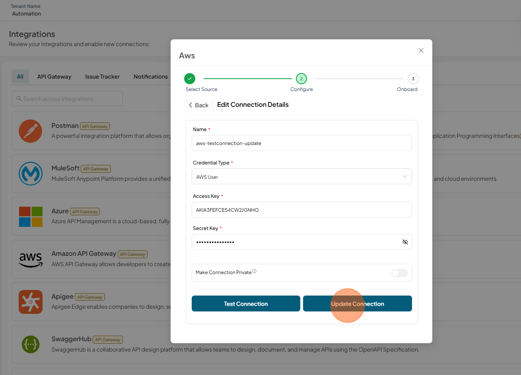The height and width of the screenshot is (375, 521).
Task: Click the Automation tenant name
Action: pos(27,14)
